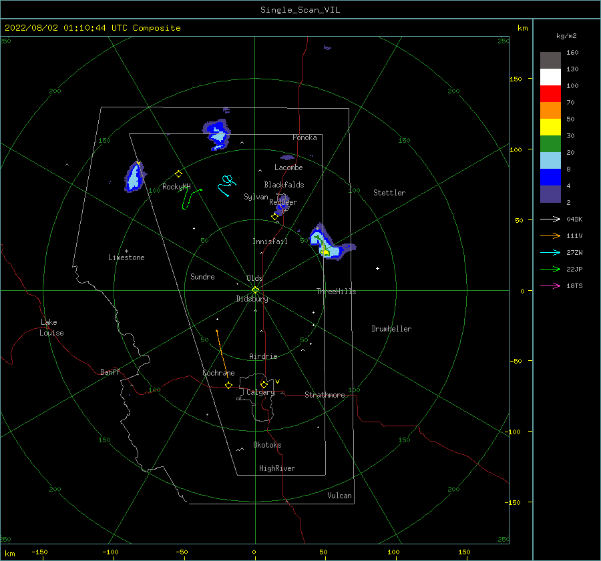Image resolution: width=601 pixels, height=561 pixels.
Task: Click the green 22JP arrow in legend
Action: click(550, 269)
